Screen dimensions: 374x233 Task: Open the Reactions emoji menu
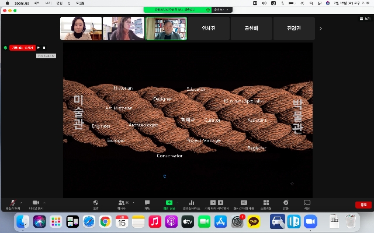point(286,203)
